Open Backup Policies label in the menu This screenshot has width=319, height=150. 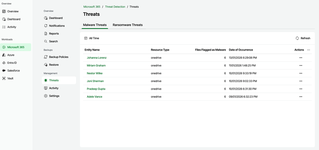[x=59, y=57]
